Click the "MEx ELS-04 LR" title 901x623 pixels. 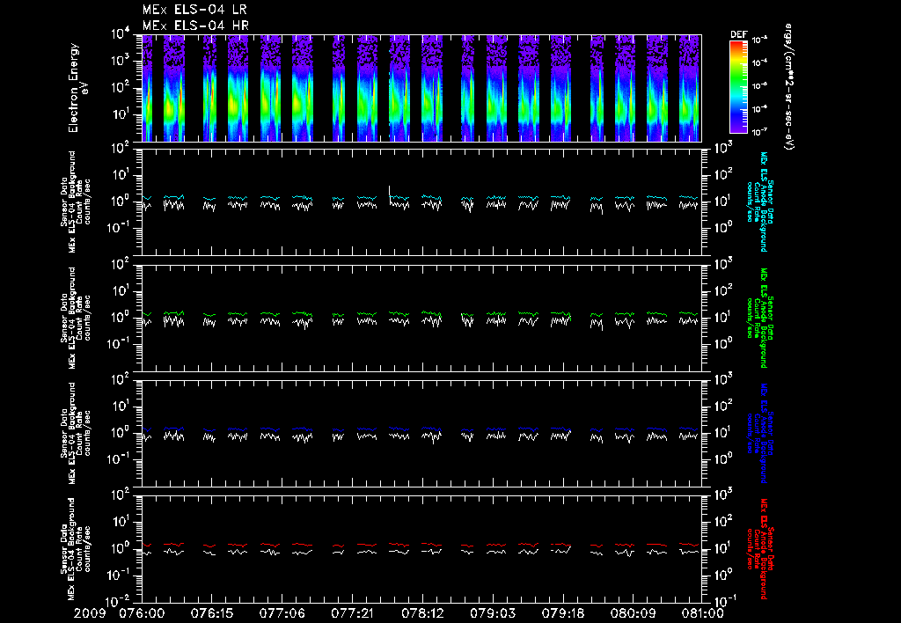194,10
